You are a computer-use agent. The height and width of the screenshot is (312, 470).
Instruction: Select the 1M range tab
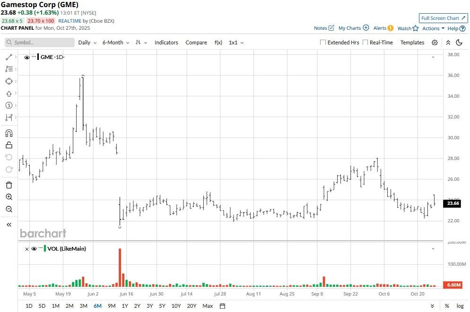pyautogui.click(x=55, y=306)
